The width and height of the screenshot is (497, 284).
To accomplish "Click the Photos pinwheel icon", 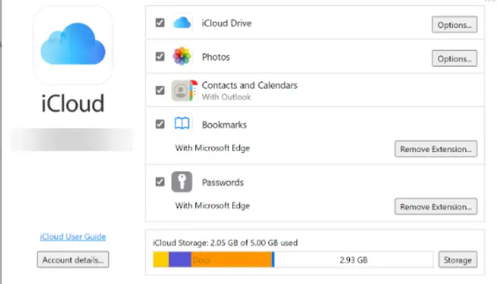I will (182, 56).
